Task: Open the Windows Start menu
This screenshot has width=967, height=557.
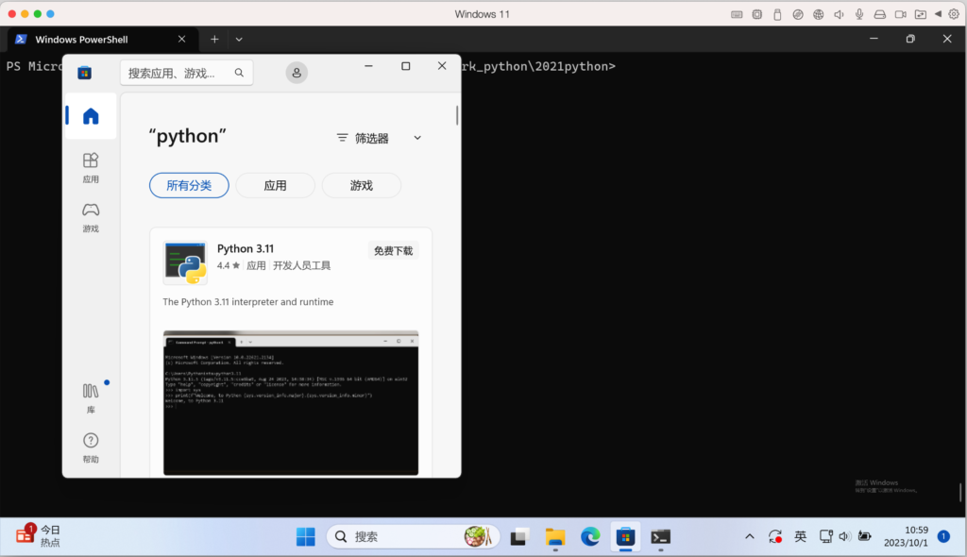Action: [x=306, y=536]
